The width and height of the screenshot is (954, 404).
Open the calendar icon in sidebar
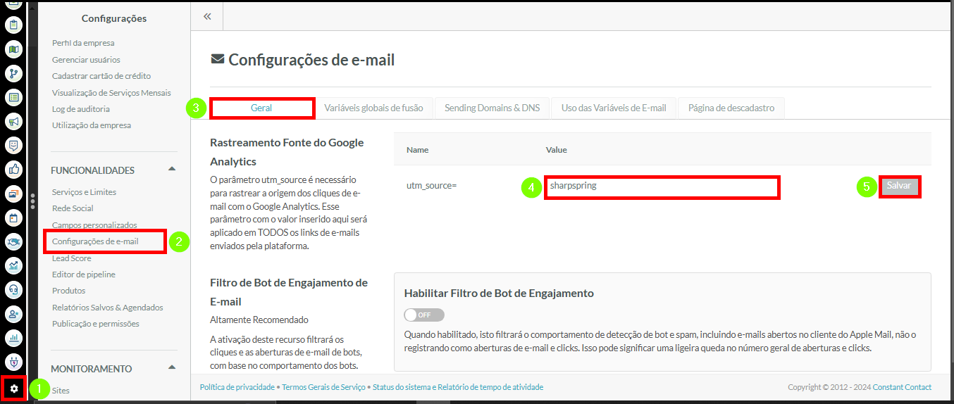(x=13, y=217)
